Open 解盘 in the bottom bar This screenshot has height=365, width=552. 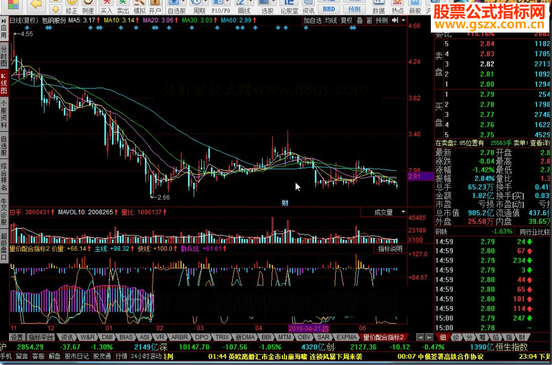(x=54, y=356)
